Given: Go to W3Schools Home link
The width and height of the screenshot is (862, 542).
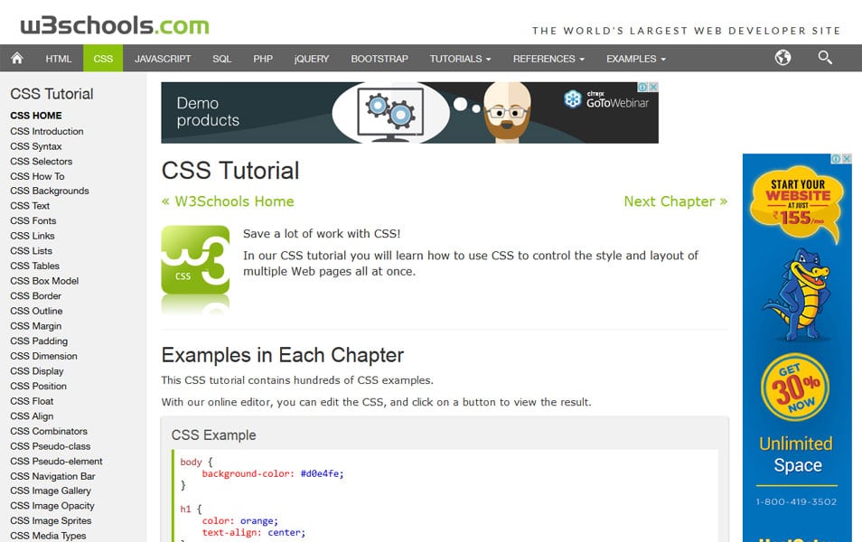Looking at the screenshot, I should (228, 201).
